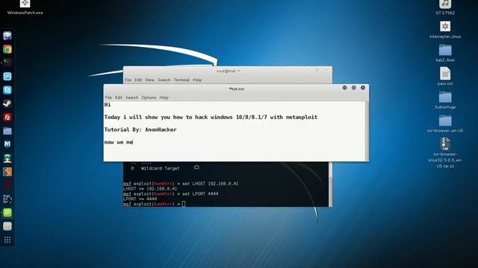Open the Maltego dock icon
The width and height of the screenshot is (478, 268).
(x=7, y=199)
